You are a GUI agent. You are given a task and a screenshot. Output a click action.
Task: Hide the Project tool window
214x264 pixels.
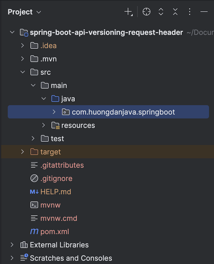pyautogui.click(x=204, y=12)
